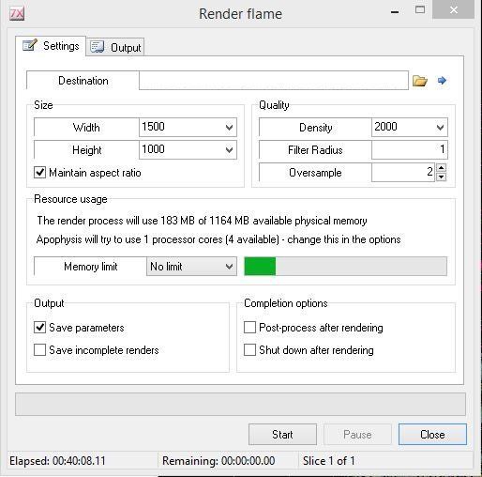Image resolution: width=482 pixels, height=477 pixels.
Task: Click the Height value field showing 1000
Action: tap(181, 149)
